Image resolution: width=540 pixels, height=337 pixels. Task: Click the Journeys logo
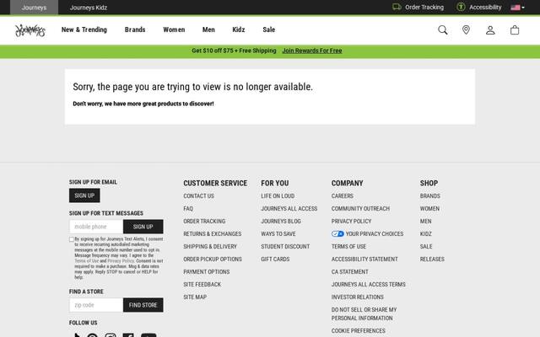[30, 30]
